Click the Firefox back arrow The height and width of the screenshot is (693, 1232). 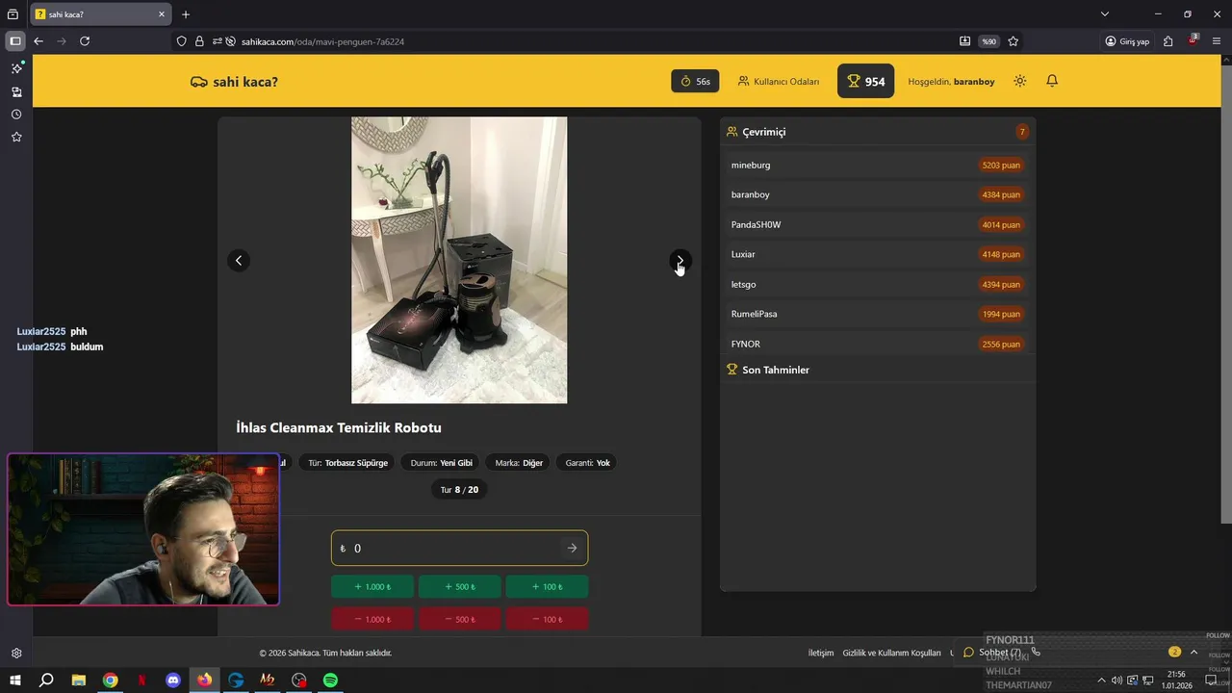38,41
